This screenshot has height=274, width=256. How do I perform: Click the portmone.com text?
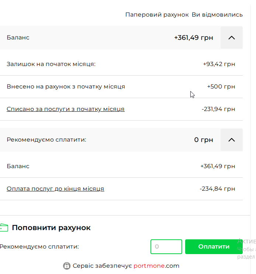[156, 266]
